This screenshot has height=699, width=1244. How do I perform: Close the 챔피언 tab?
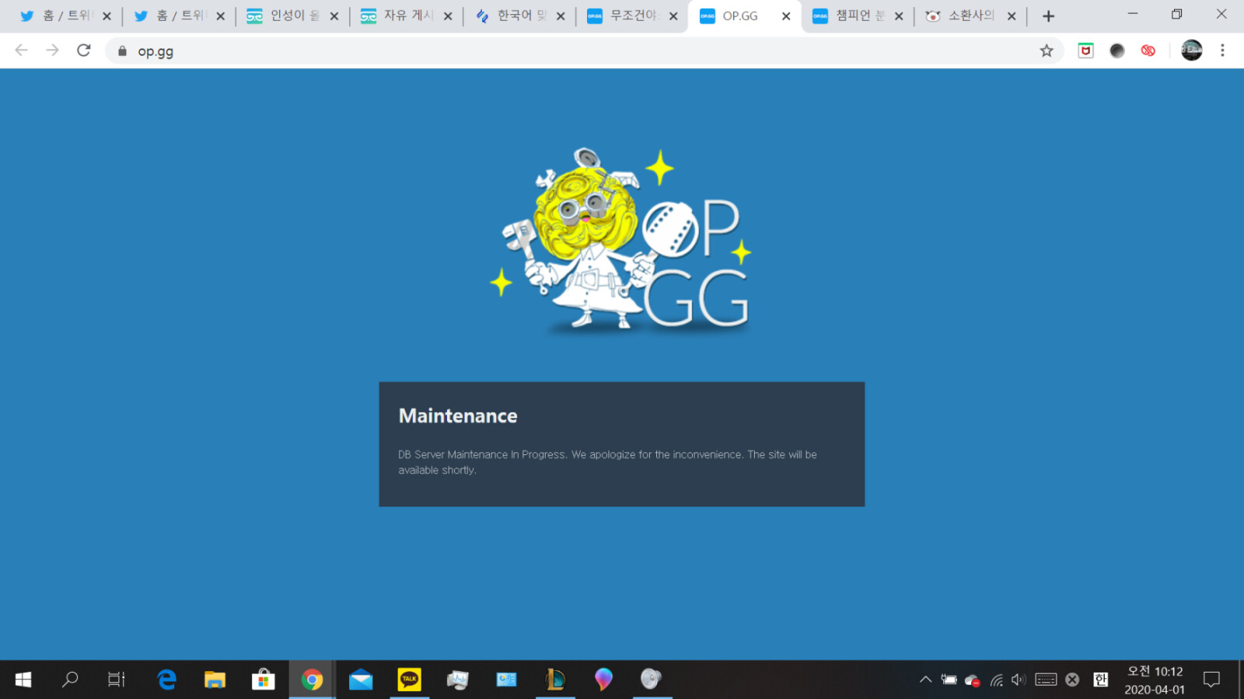[x=899, y=16]
